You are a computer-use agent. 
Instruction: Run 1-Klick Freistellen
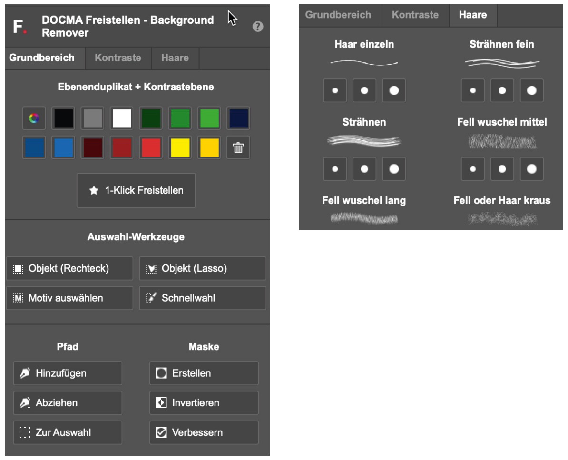(x=136, y=191)
